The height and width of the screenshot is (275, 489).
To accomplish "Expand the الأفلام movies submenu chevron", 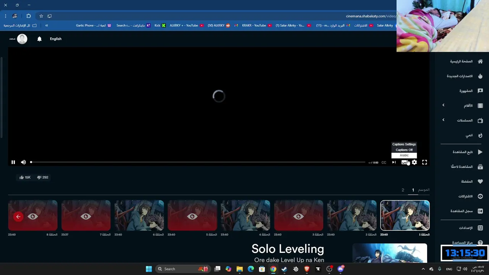I will [x=444, y=105].
